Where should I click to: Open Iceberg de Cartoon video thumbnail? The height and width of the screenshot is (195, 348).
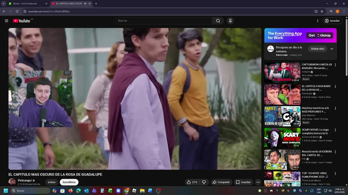(282, 116)
